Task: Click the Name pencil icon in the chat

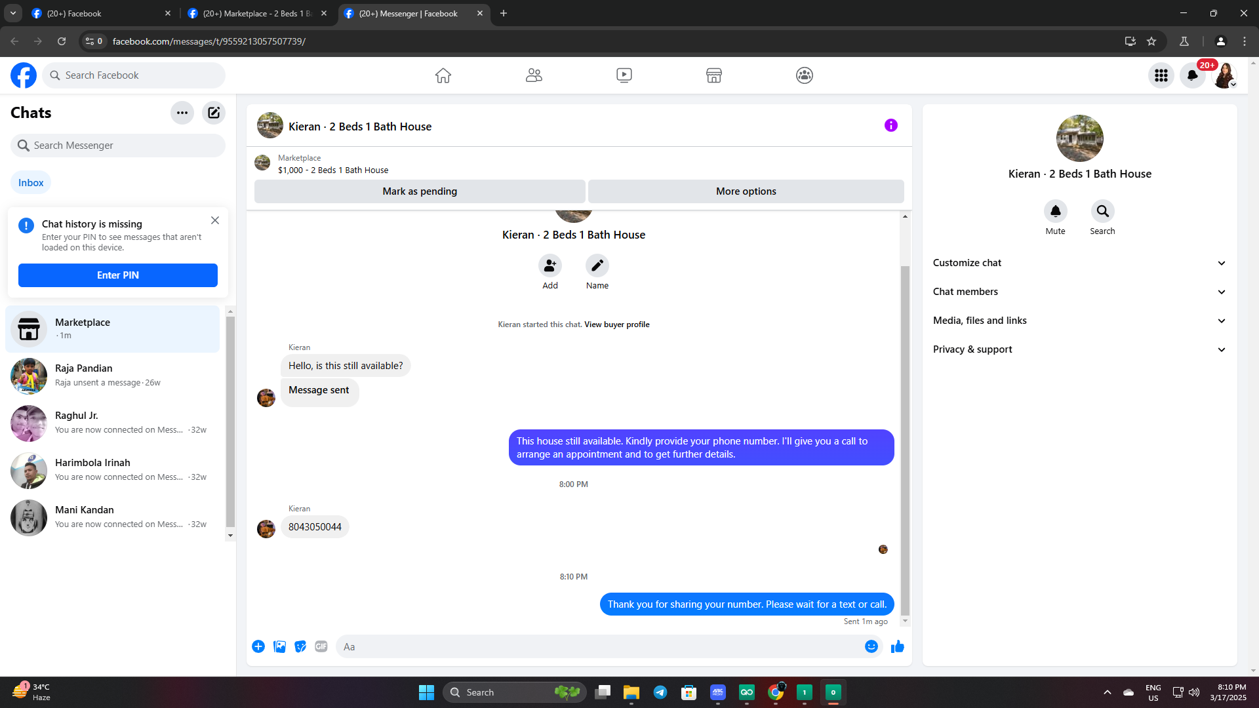Action: click(x=597, y=265)
